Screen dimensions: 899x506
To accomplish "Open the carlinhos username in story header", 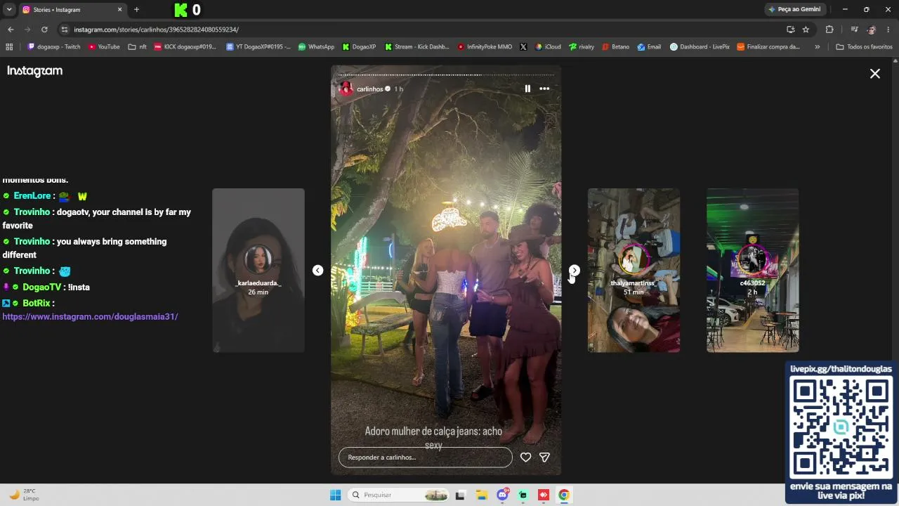I will tap(369, 89).
